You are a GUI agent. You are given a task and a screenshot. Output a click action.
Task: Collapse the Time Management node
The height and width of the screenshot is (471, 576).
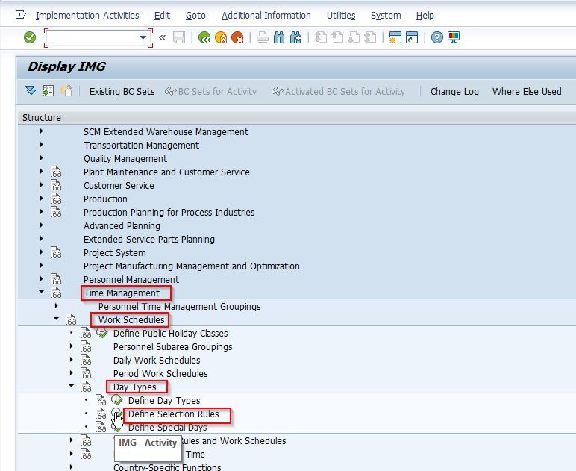pyautogui.click(x=41, y=292)
